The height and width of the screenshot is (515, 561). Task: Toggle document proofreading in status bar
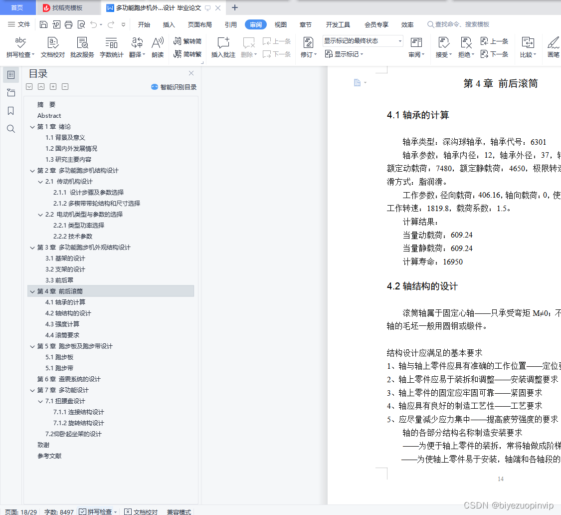tap(141, 512)
